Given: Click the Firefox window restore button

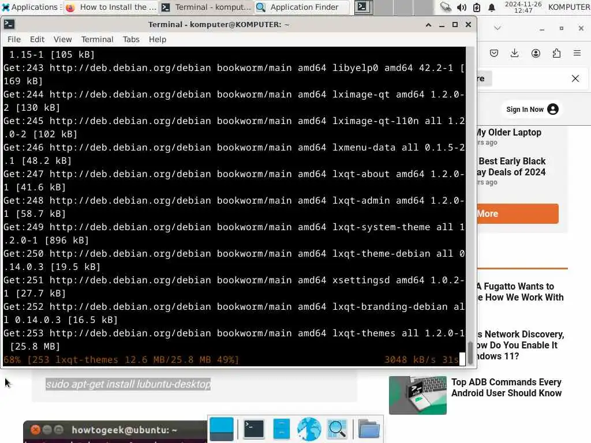Looking at the screenshot, I should point(561,28).
